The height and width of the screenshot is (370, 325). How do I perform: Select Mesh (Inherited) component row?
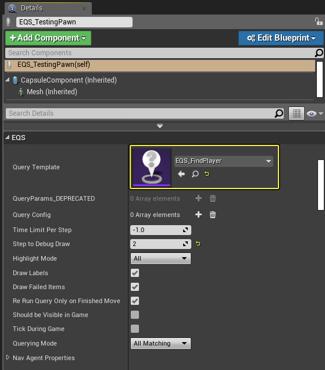tap(160, 92)
